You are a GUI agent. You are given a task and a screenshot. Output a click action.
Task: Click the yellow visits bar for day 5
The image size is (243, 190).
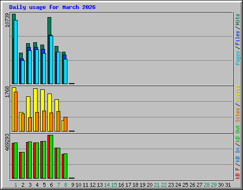click(x=43, y=100)
